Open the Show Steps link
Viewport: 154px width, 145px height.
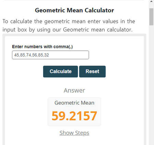[74, 133]
